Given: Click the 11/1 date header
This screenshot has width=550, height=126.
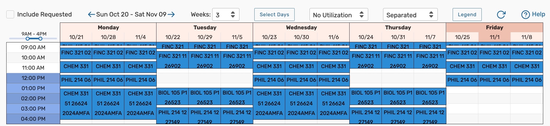Looking at the screenshot, I should pyautogui.click(x=494, y=37).
